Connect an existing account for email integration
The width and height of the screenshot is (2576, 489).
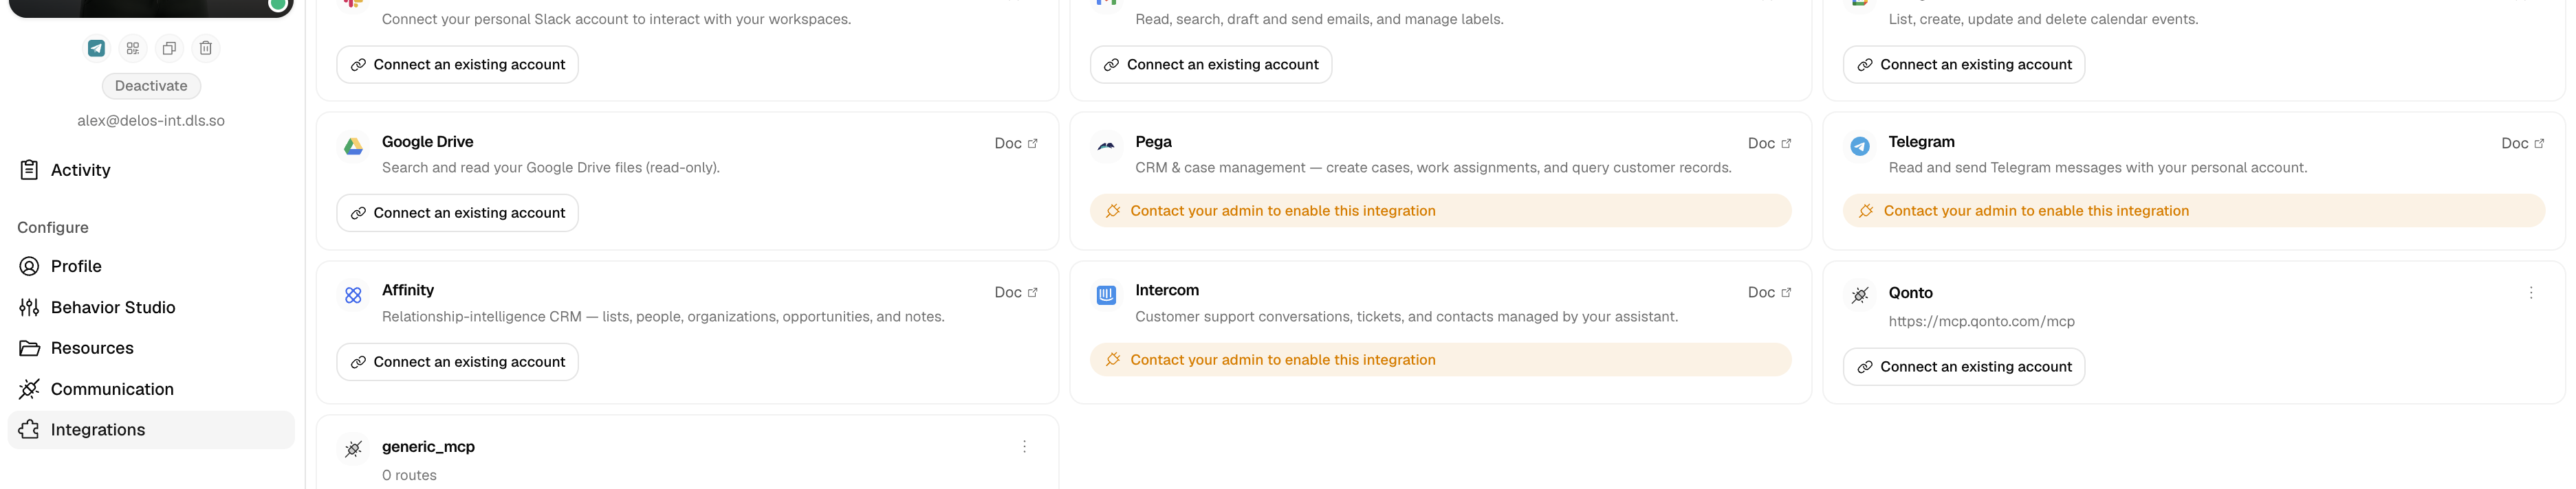pos(1210,65)
